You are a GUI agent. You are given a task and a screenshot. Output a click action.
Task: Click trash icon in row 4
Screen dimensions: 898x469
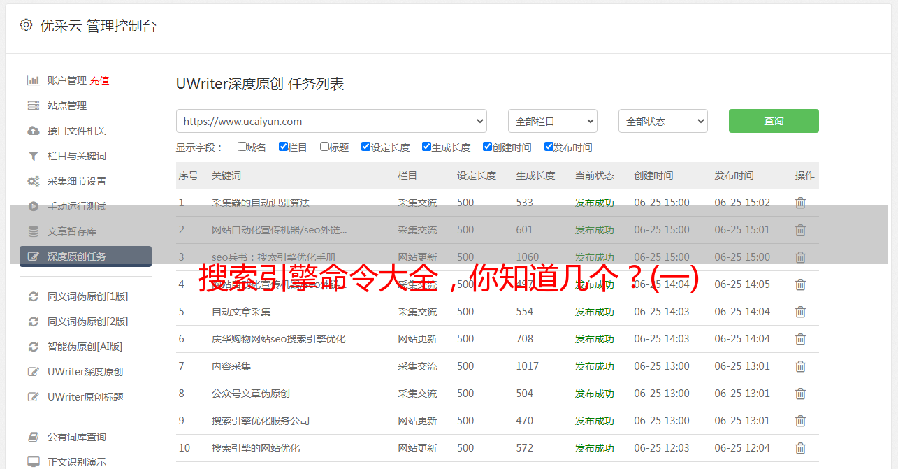click(801, 284)
